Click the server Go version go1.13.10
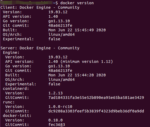Screen dimensions: 150x127 click(x=59, y=66)
